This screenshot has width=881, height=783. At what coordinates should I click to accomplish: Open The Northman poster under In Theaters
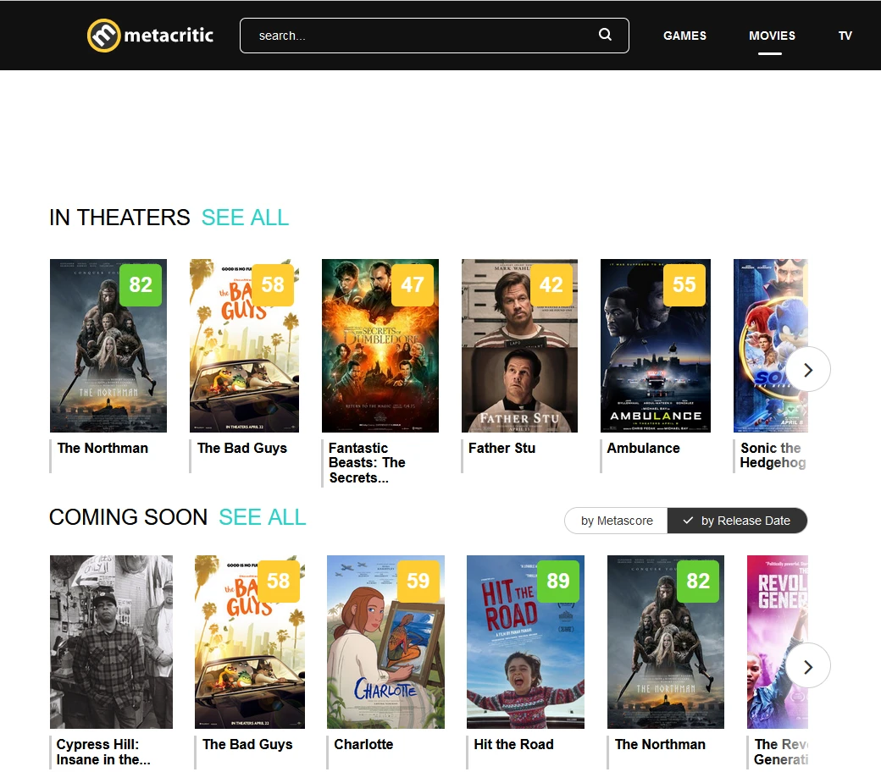pos(108,345)
